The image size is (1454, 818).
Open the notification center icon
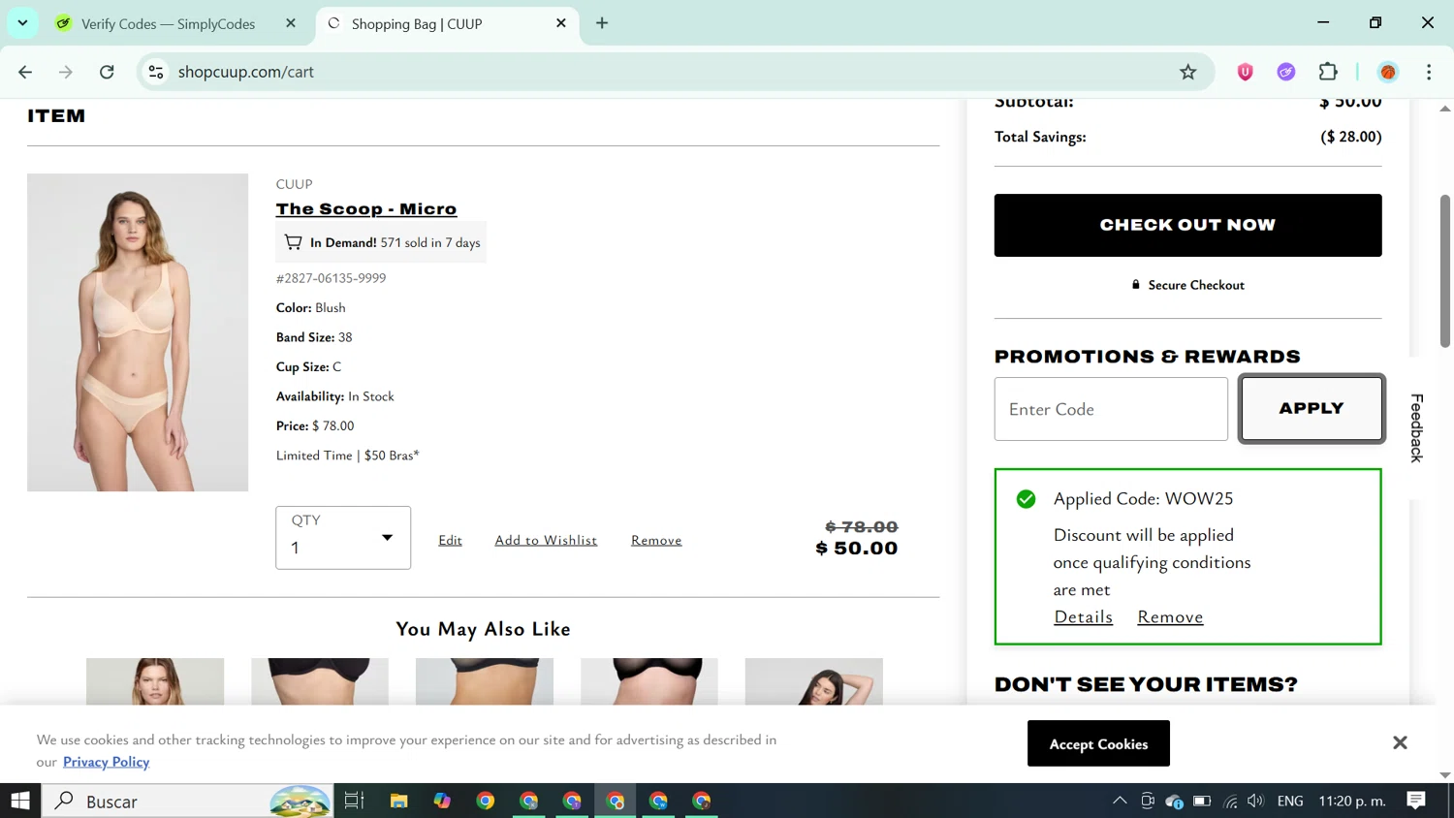[x=1416, y=801]
